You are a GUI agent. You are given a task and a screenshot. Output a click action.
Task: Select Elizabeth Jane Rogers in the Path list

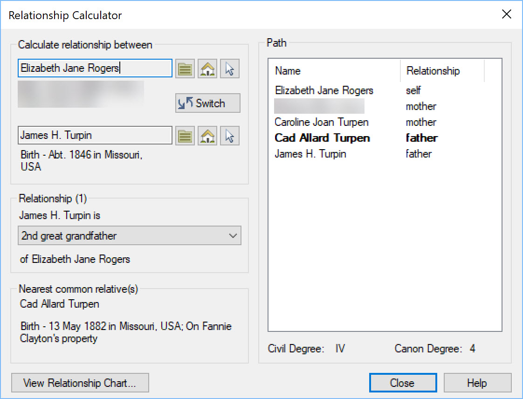click(323, 90)
